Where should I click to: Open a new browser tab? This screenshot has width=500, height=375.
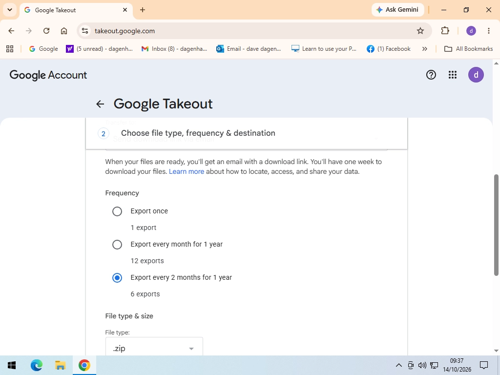pos(143,10)
